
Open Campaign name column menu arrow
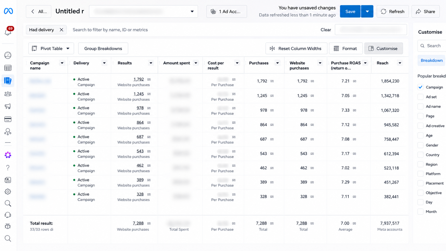coord(62,63)
